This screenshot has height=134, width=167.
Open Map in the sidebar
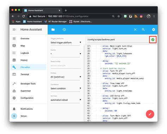point(29,46)
